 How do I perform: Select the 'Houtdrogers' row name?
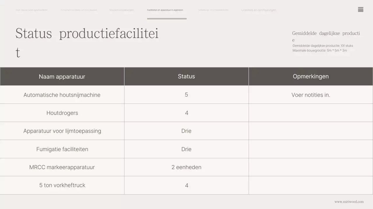(62, 113)
